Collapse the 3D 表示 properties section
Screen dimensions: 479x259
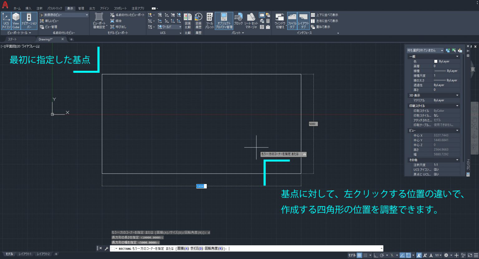(457, 95)
